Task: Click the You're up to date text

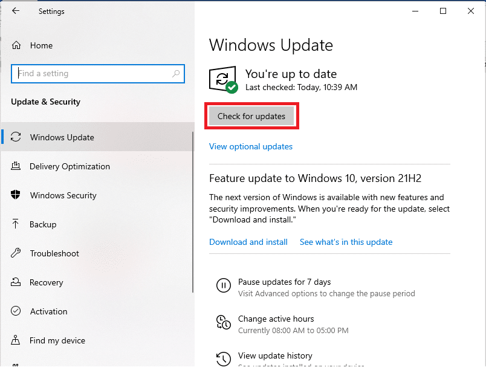Action: point(291,74)
